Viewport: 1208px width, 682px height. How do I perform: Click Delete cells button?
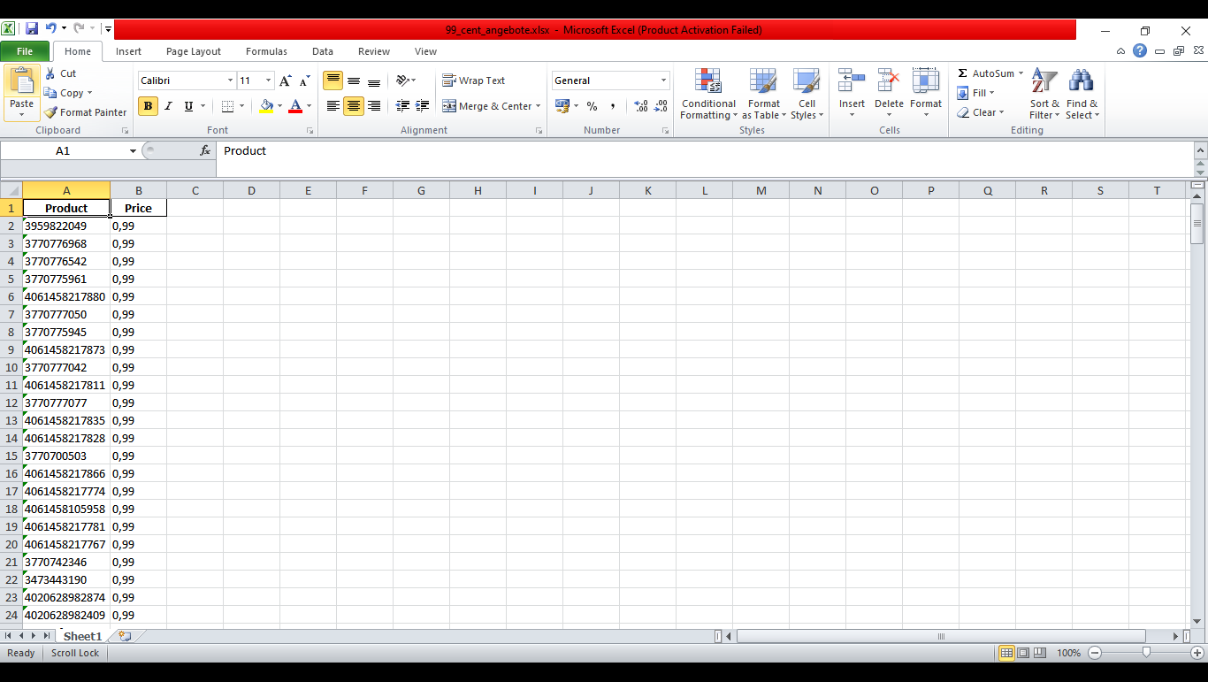pyautogui.click(x=889, y=95)
